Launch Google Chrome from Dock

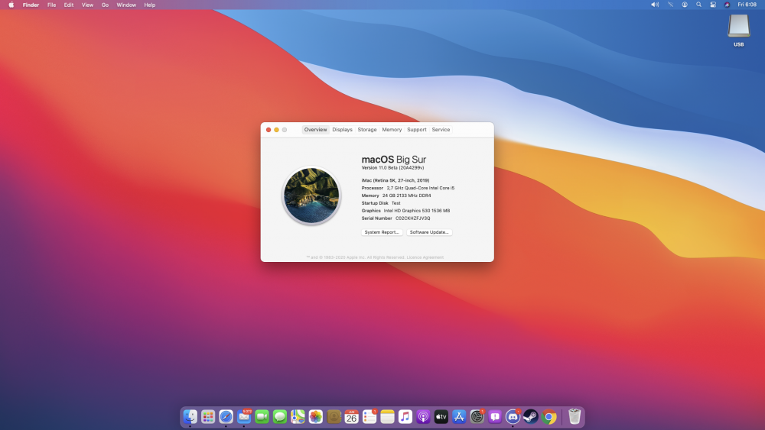tap(549, 417)
